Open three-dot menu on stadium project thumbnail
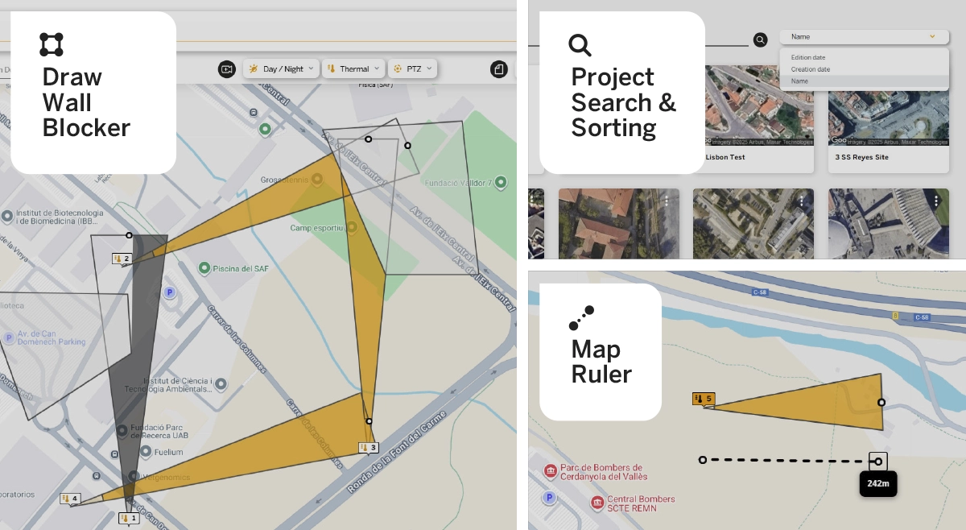 (x=936, y=201)
